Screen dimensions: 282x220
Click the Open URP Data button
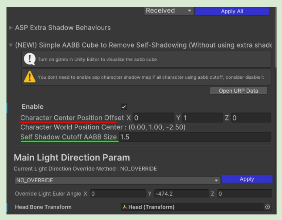click(x=238, y=91)
